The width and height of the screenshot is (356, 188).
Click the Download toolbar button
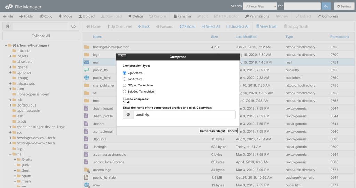111,16
